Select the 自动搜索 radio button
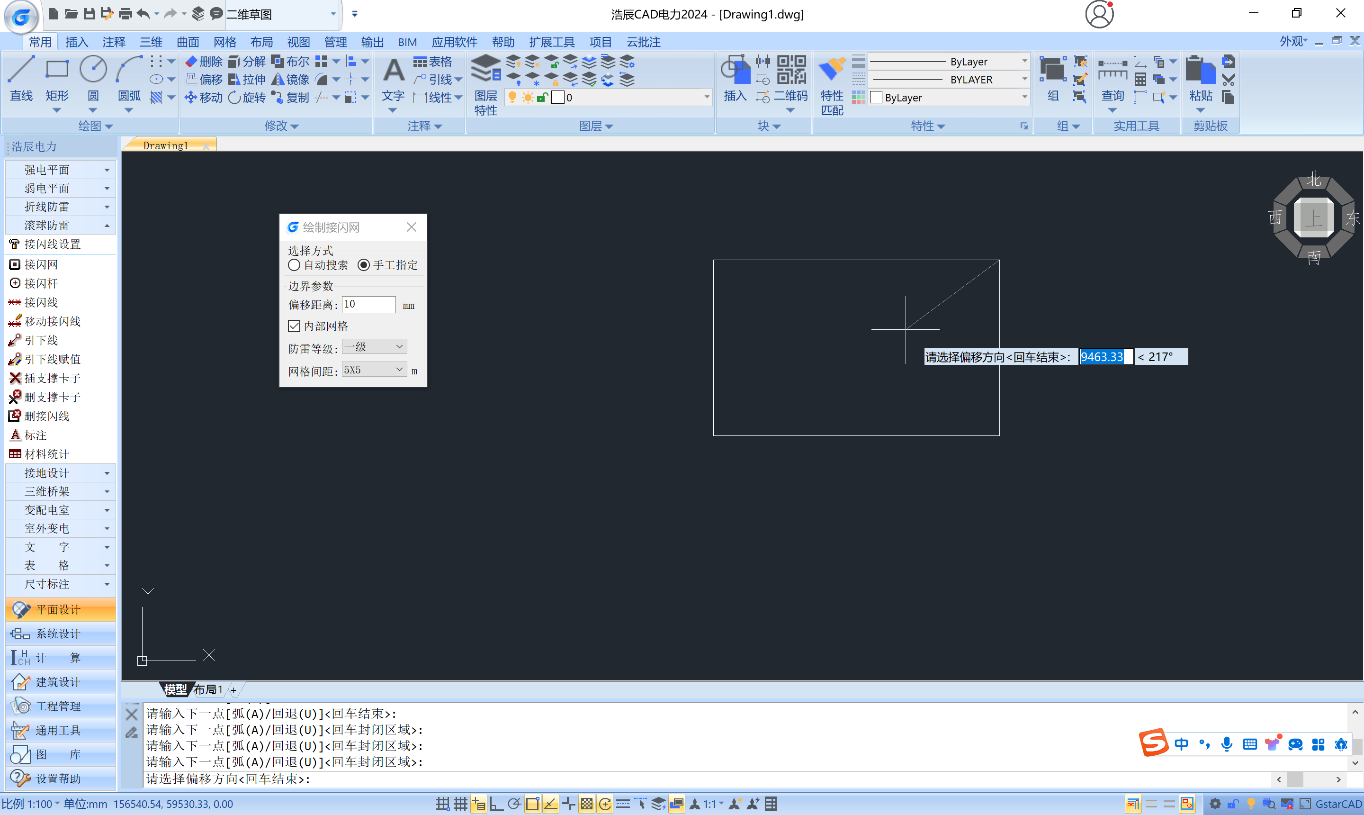Viewport: 1364px width, 815px height. 294,265
